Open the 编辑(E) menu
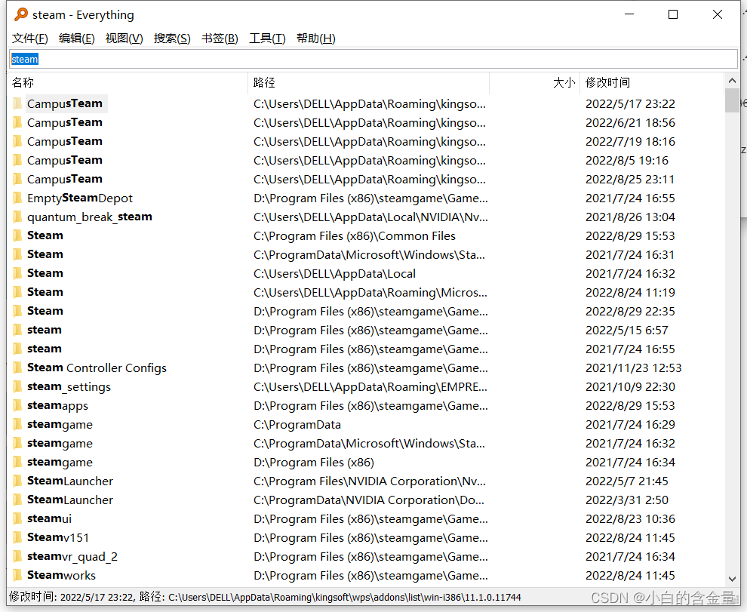This screenshot has width=747, height=612. point(76,38)
